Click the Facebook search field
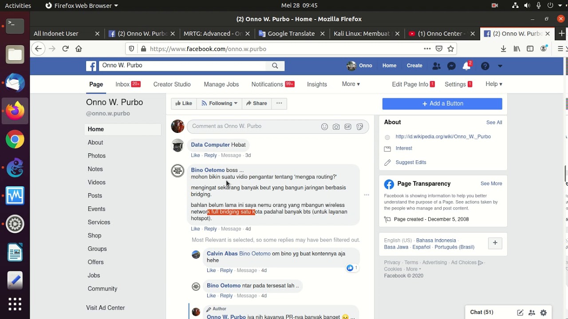The width and height of the screenshot is (568, 319). (x=182, y=66)
